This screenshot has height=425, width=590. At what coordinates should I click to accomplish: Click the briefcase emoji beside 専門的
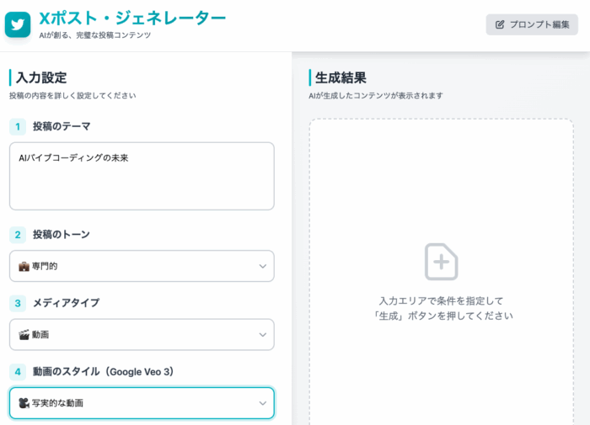(x=24, y=266)
